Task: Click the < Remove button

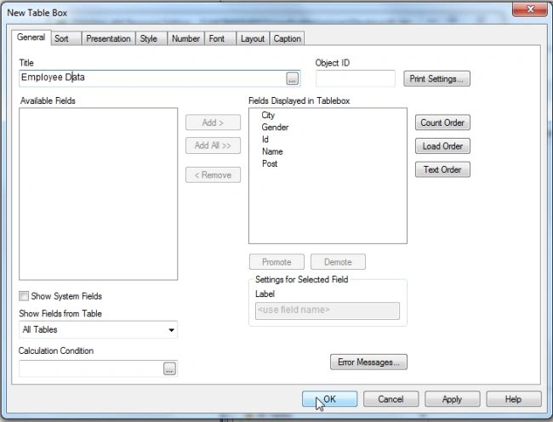Action: click(x=213, y=175)
